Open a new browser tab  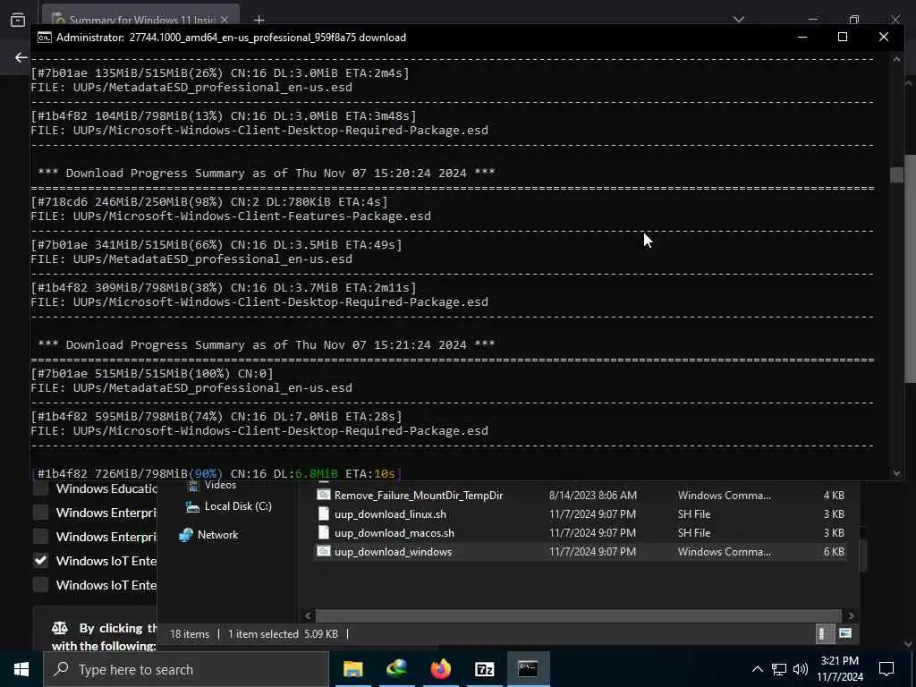(x=259, y=20)
